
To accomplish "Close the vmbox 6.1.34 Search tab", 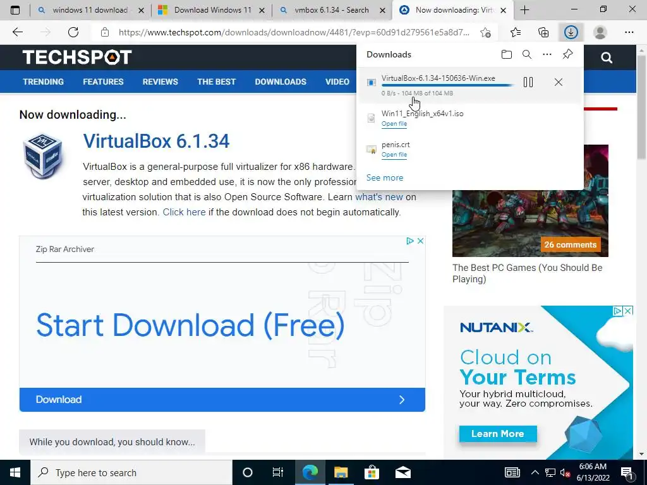I will coord(382,10).
